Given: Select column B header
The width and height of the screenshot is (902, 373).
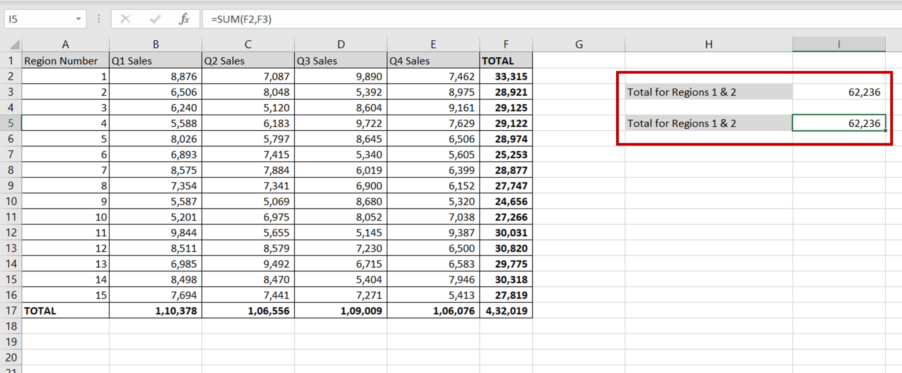Looking at the screenshot, I should click(x=155, y=44).
